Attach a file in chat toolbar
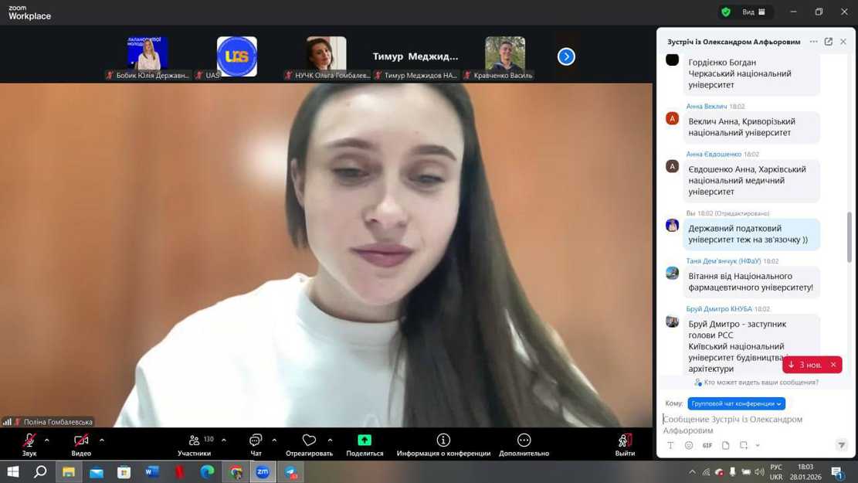 click(725, 445)
